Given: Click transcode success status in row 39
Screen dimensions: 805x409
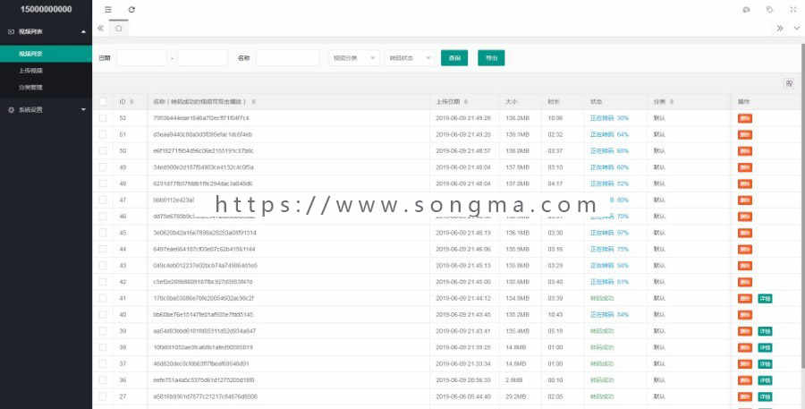Looking at the screenshot, I should 602,331.
